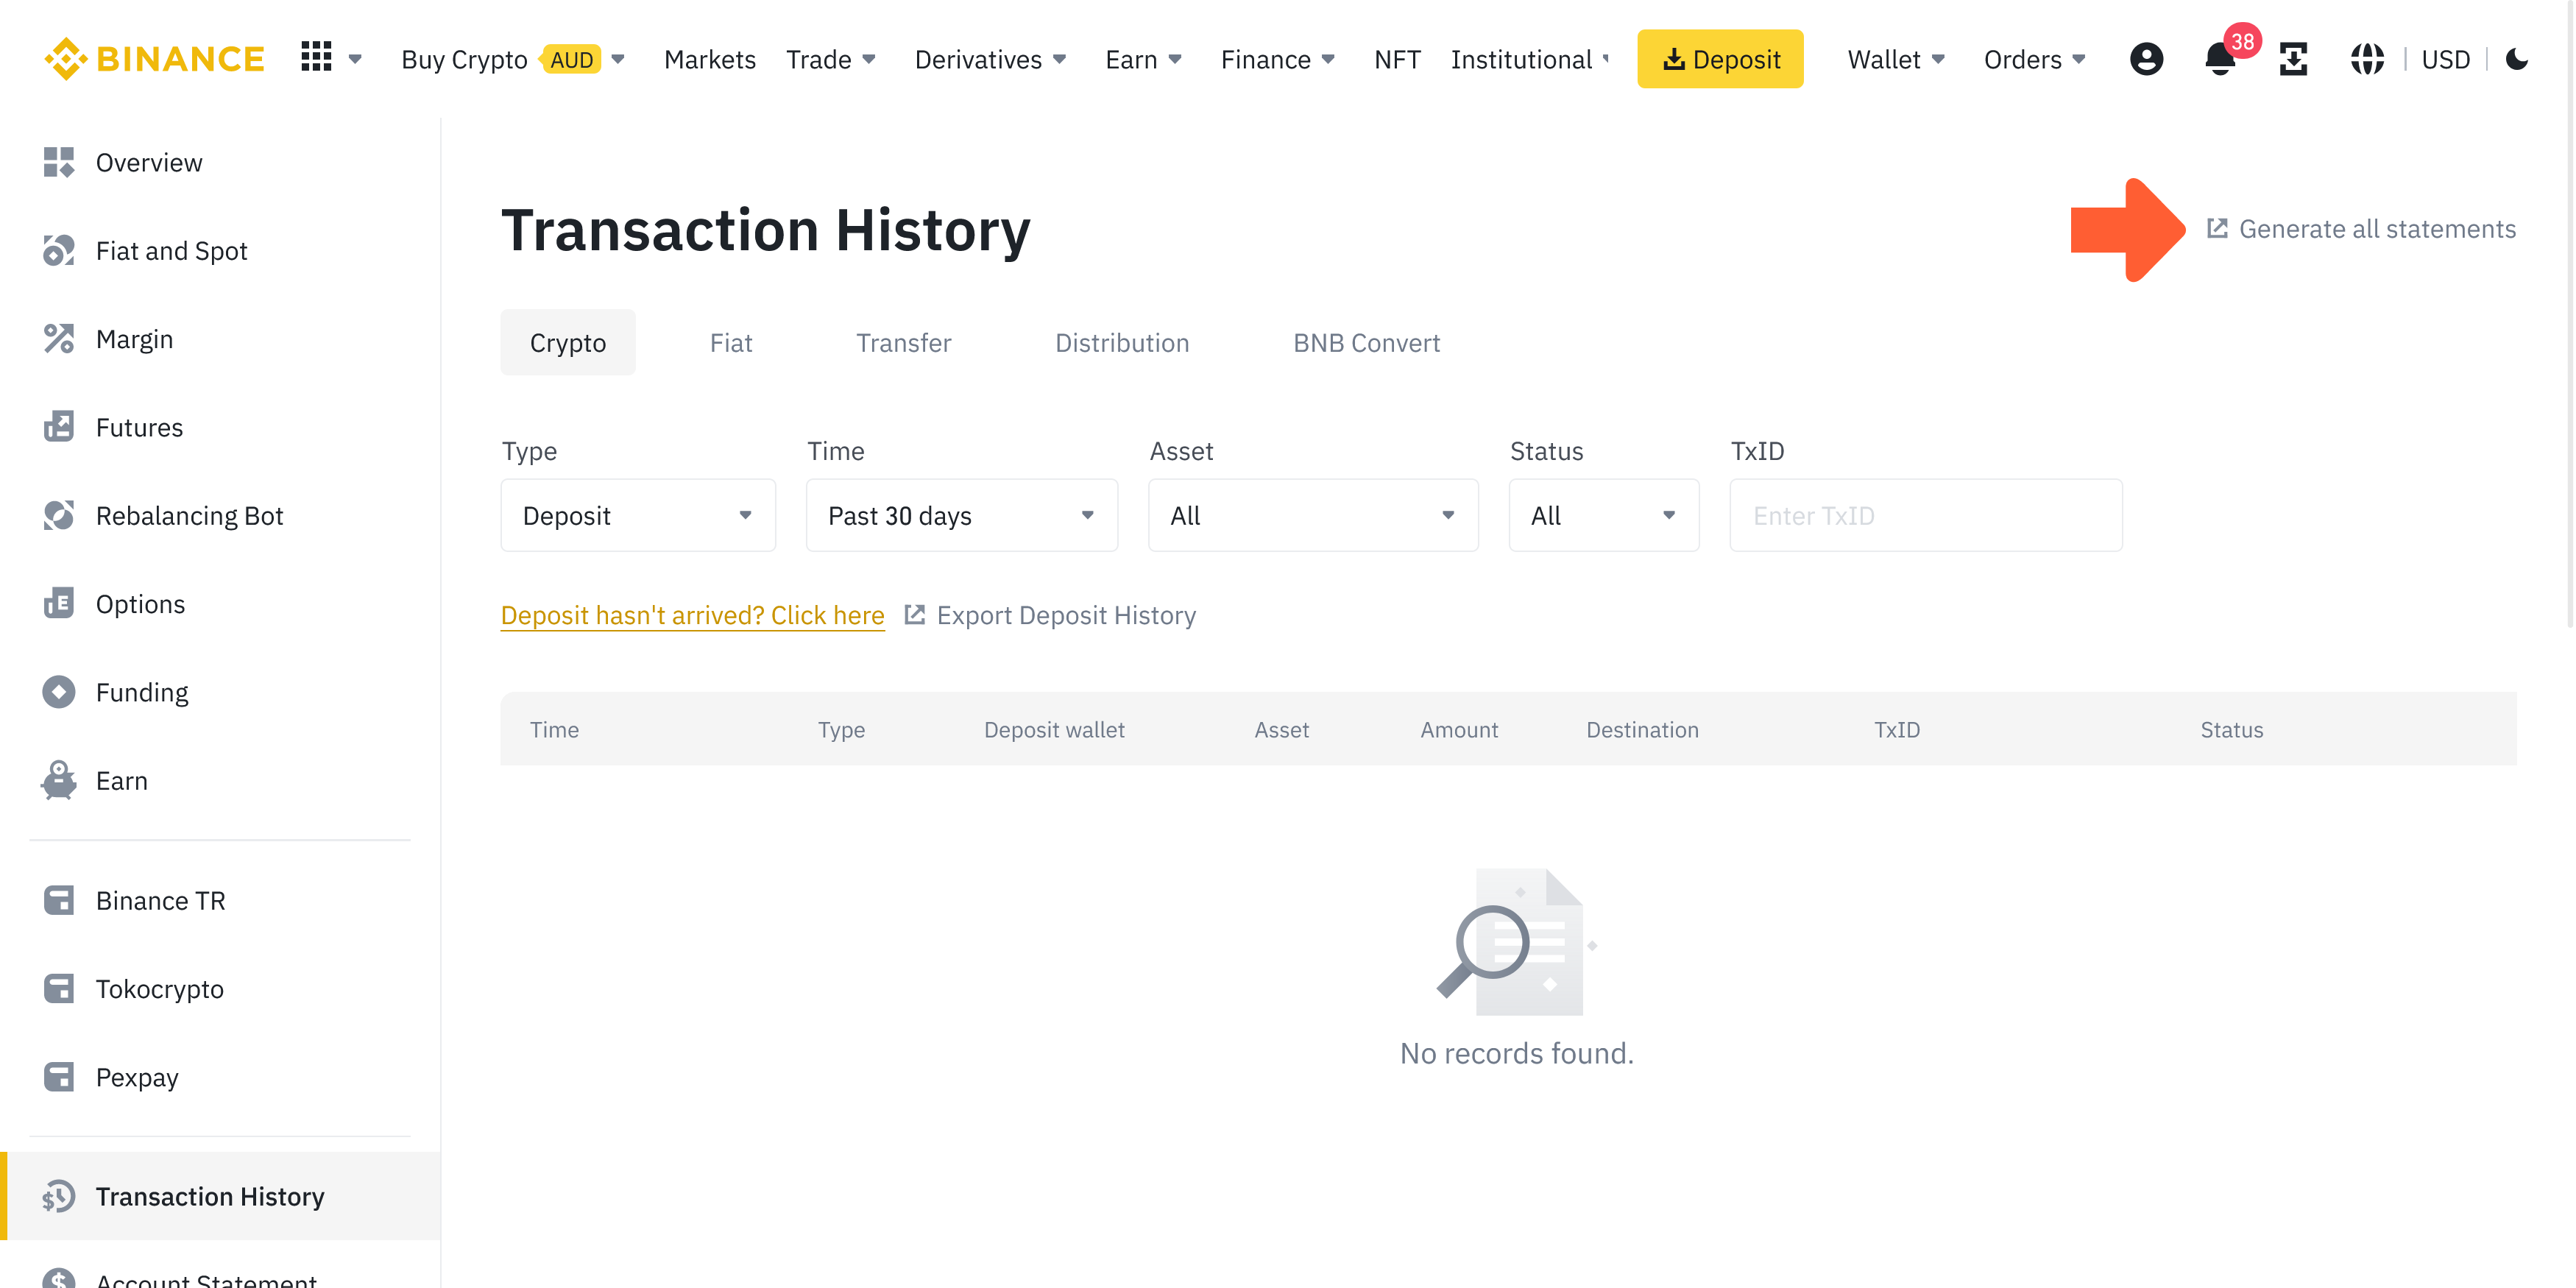Screen dimensions: 2576x1288
Task: Open the Asset dropdown set to All
Action: (1312, 515)
